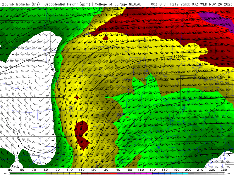Image resolution: width=234 pixels, height=175 pixels.
Task: Click the '10500' height contour label
Action: click(178, 57)
